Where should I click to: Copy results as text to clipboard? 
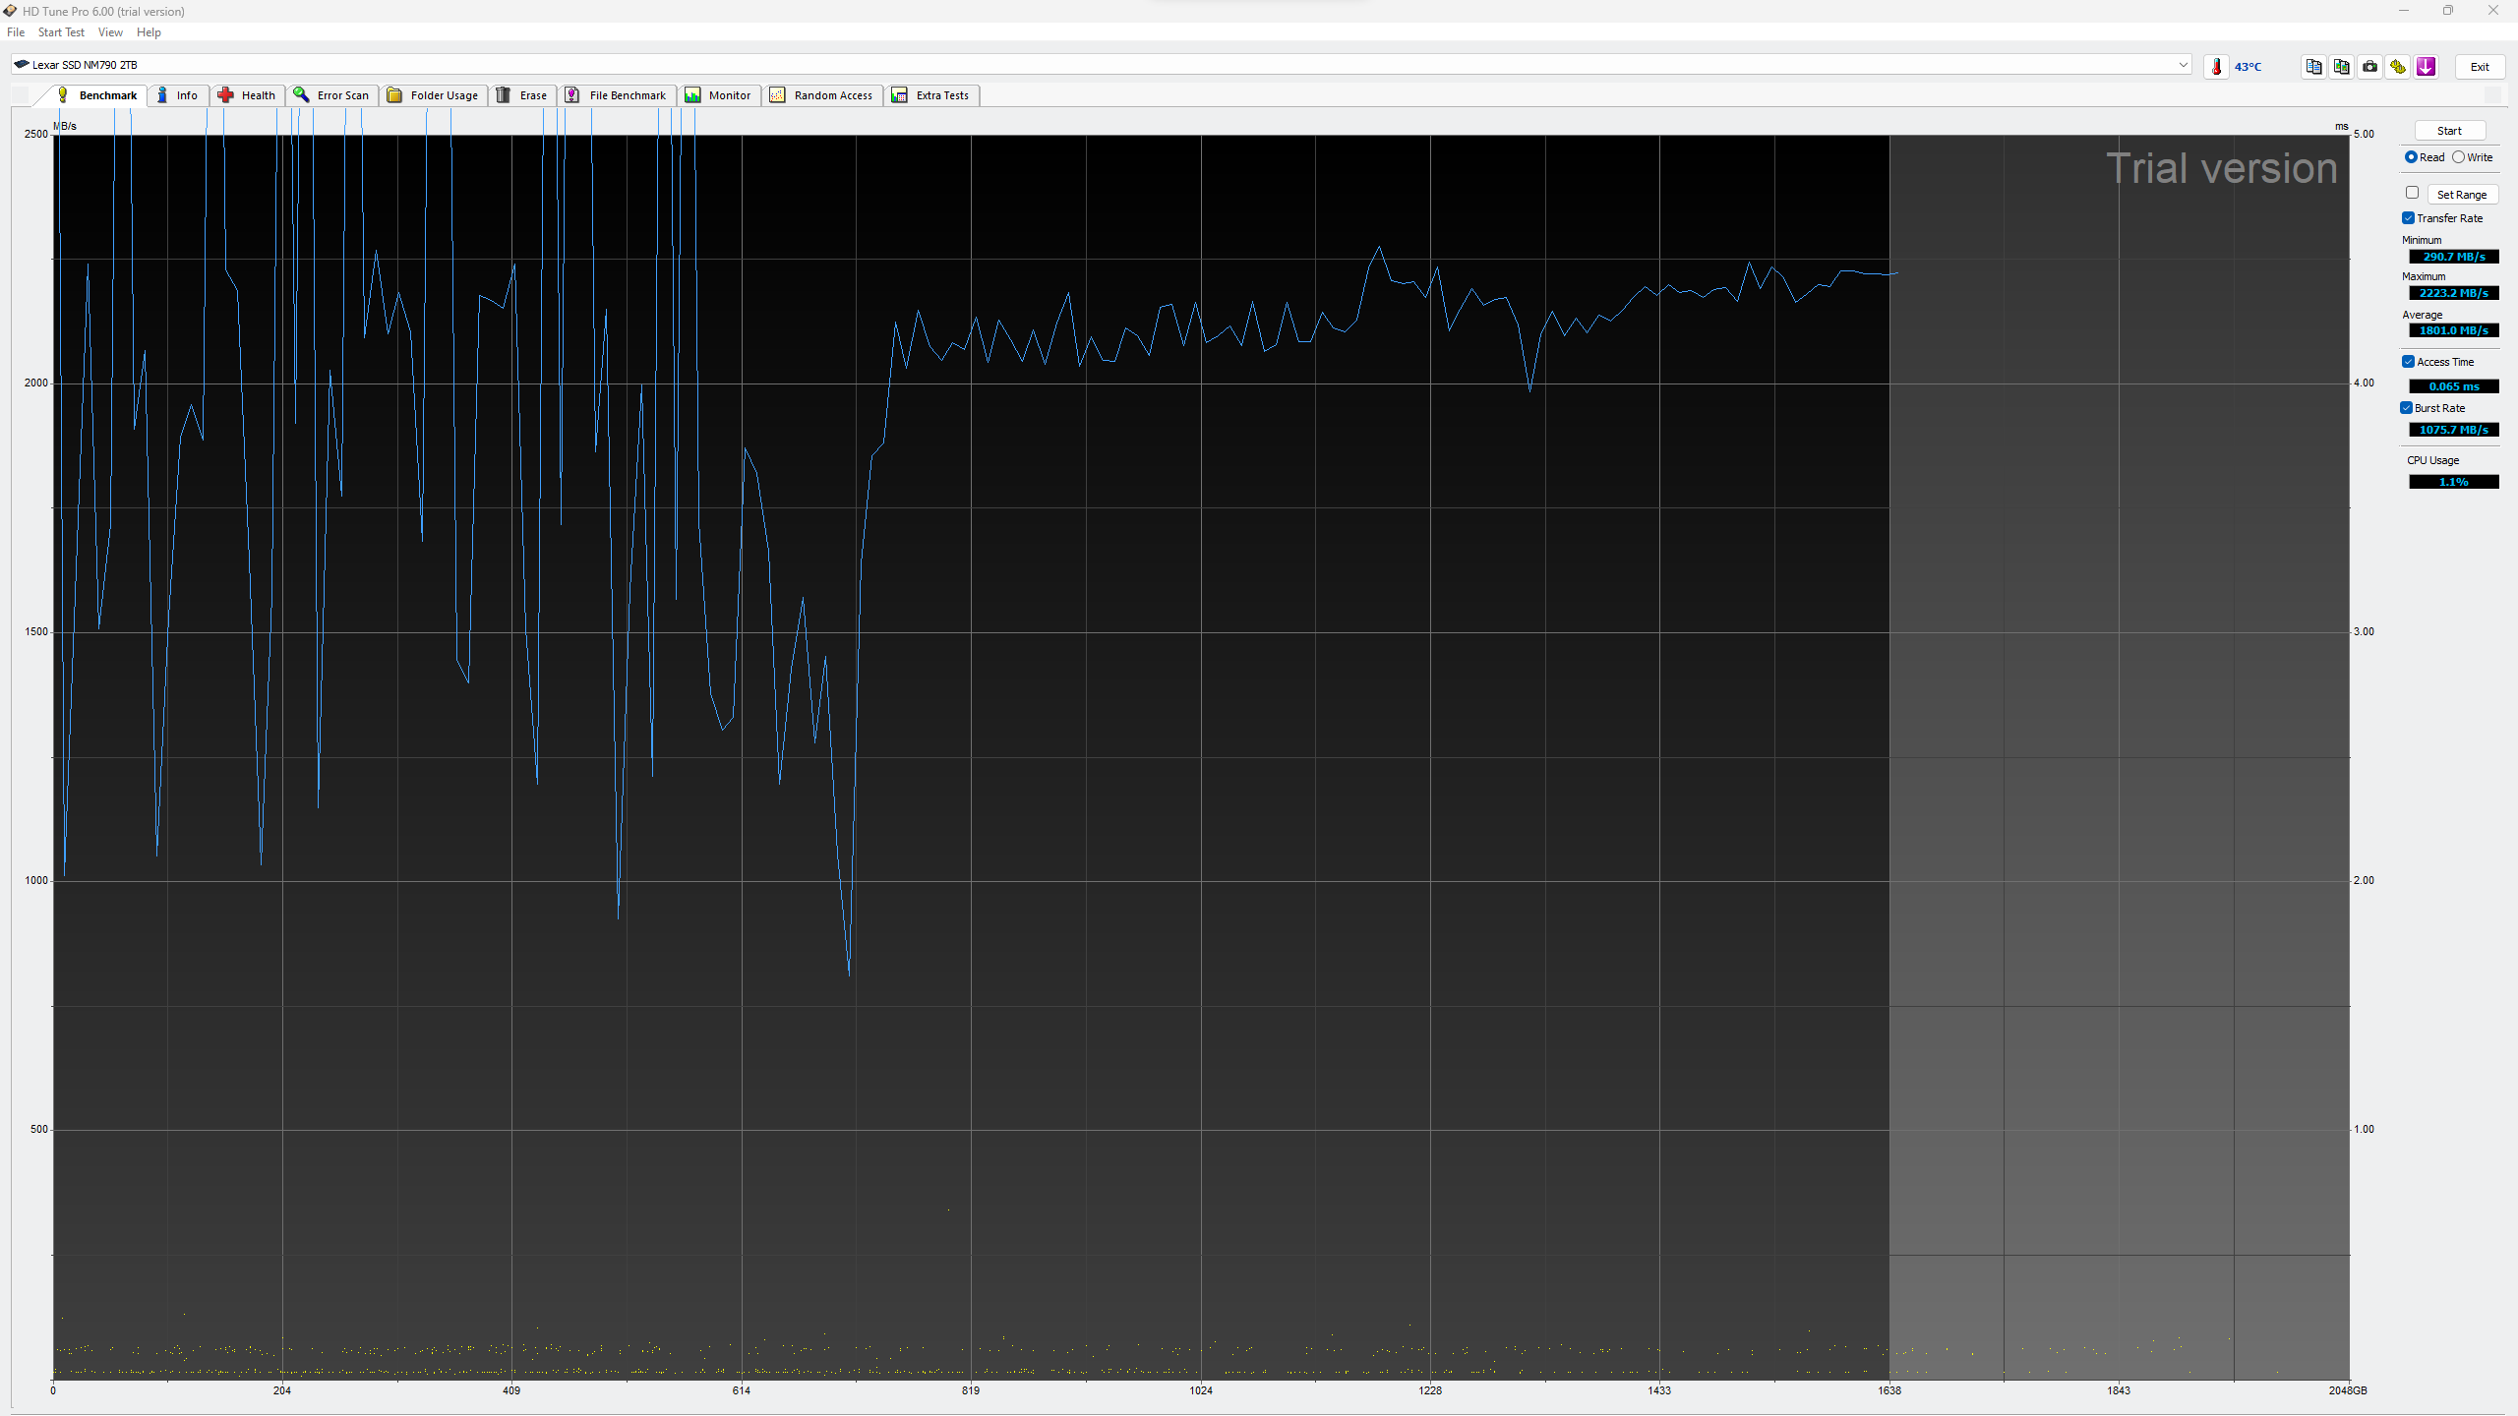click(x=2313, y=66)
